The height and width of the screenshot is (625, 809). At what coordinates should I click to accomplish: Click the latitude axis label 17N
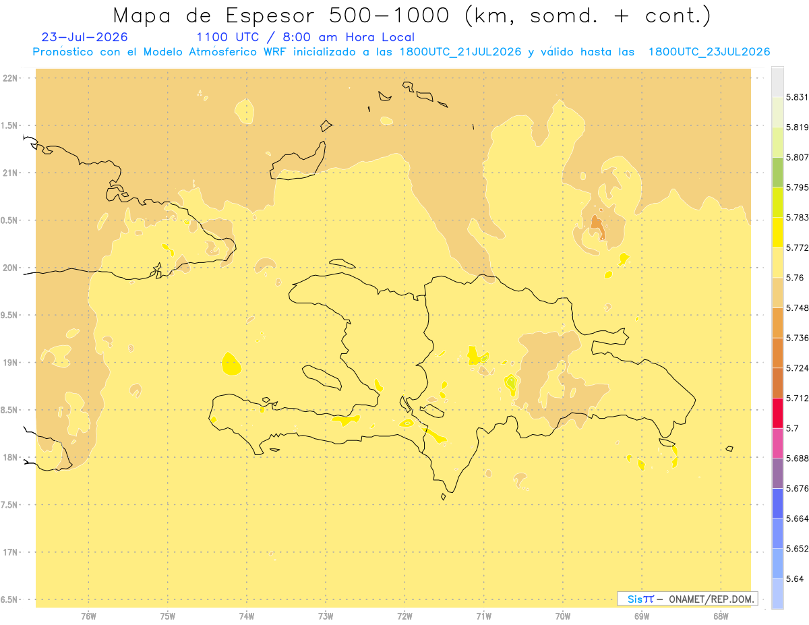point(11,552)
